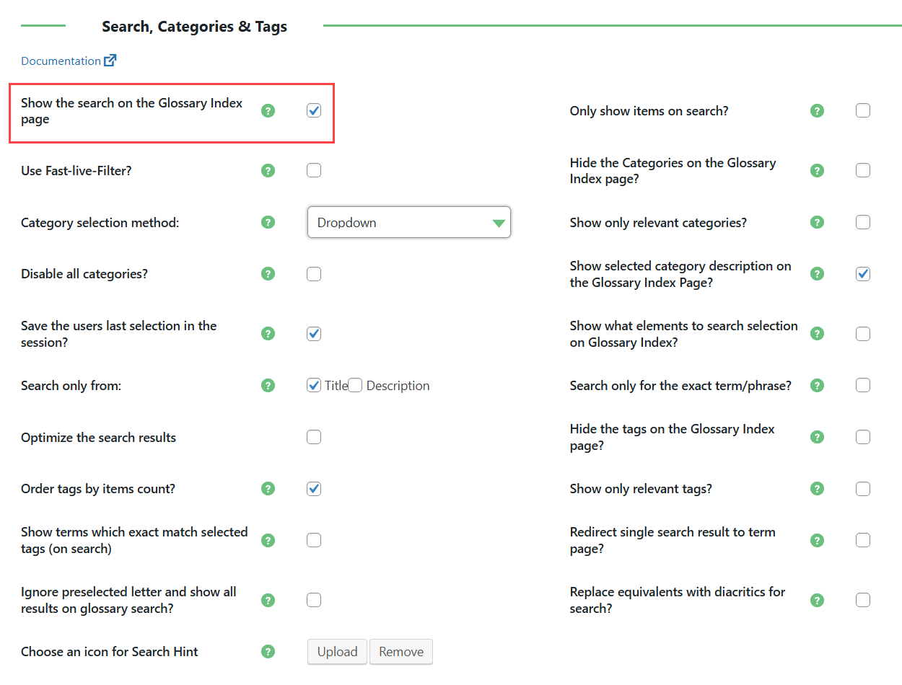Tick Show terms which exact match selected tags

(314, 540)
